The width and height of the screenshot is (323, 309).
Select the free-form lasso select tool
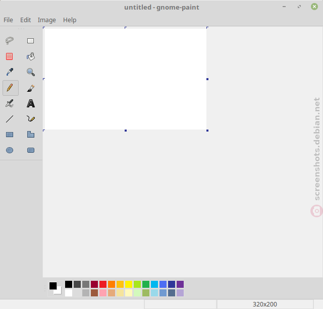pos(10,40)
